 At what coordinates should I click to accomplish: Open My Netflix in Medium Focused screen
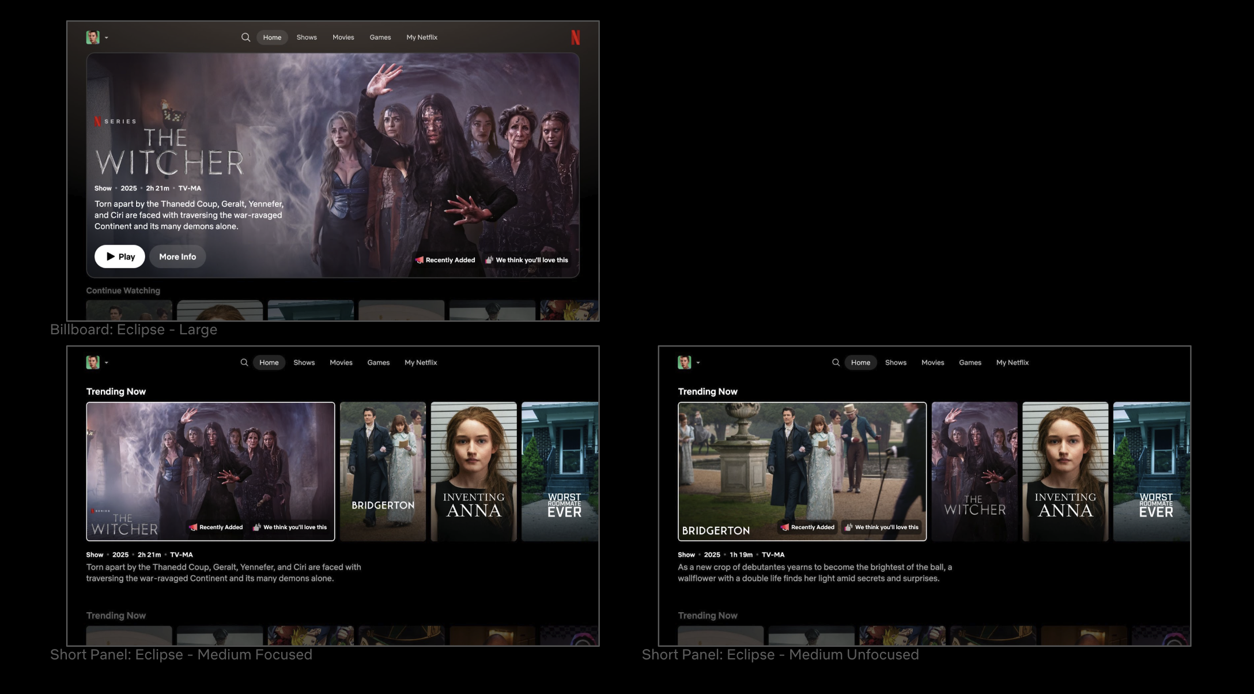click(x=421, y=363)
